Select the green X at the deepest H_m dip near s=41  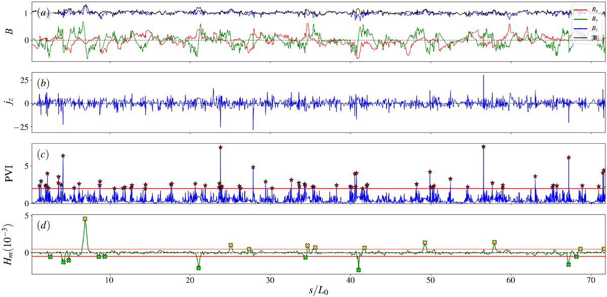click(359, 270)
